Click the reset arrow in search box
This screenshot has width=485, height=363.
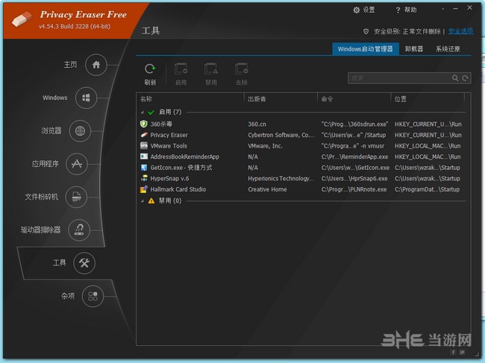[465, 78]
